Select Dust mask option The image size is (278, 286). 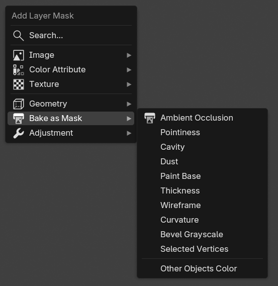tap(202, 162)
